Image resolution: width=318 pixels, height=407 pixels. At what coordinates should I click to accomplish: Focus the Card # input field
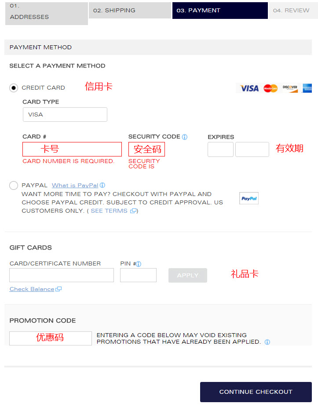72,149
